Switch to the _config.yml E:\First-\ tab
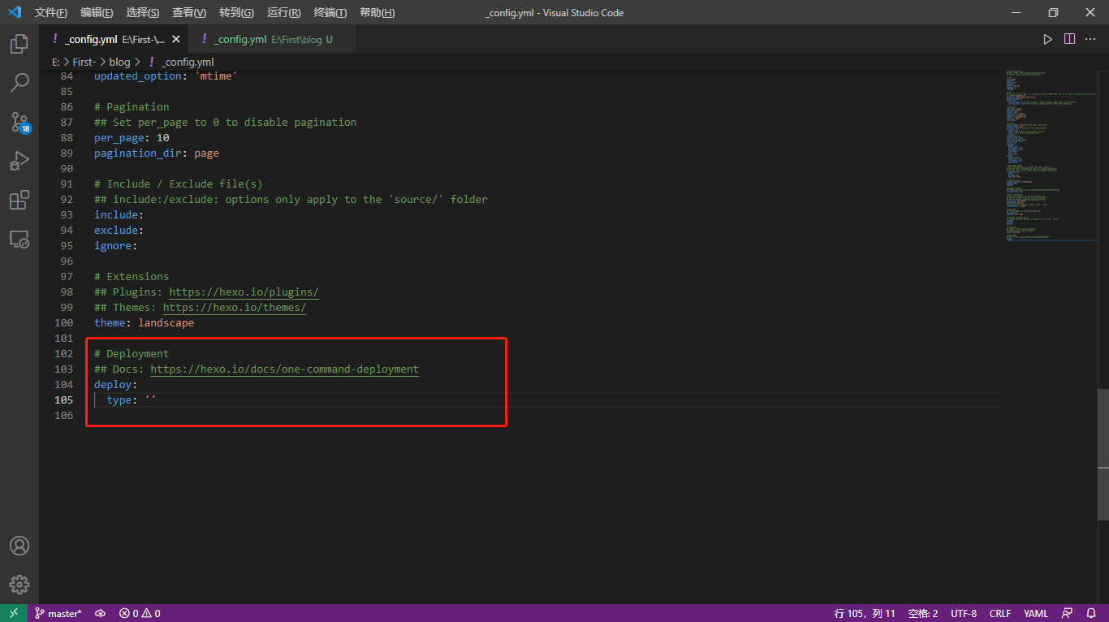The image size is (1109, 622). pyautogui.click(x=114, y=39)
